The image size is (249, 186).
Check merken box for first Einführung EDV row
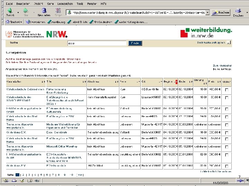(x=227, y=117)
